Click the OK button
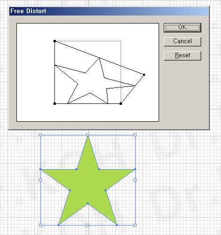 pyautogui.click(x=183, y=28)
